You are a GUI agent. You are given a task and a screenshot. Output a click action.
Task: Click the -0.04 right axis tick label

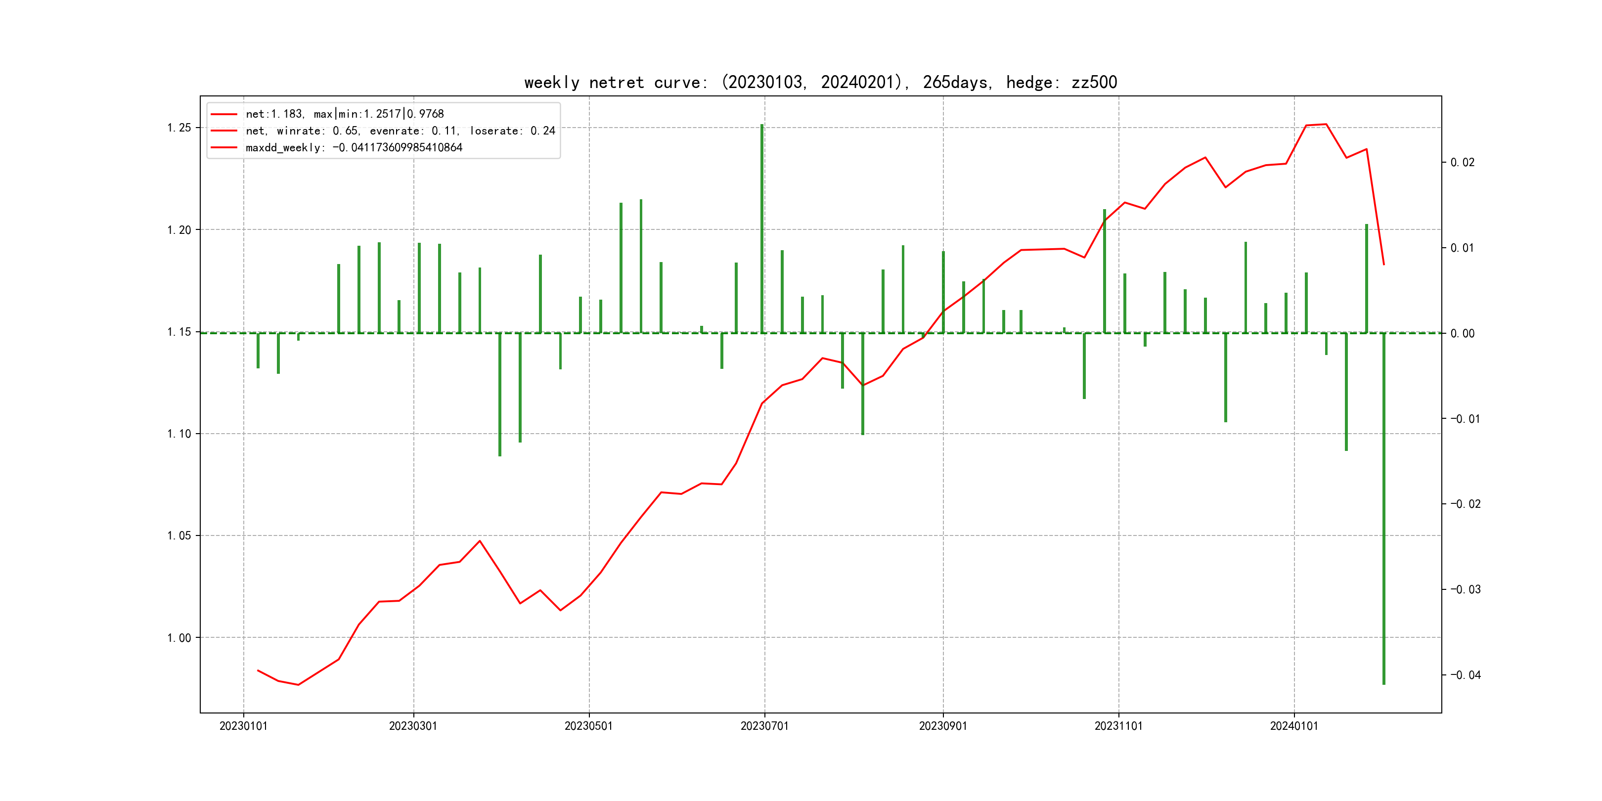tap(1465, 675)
